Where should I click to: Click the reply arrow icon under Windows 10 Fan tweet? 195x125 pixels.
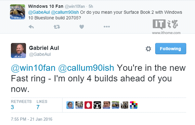point(31,27)
